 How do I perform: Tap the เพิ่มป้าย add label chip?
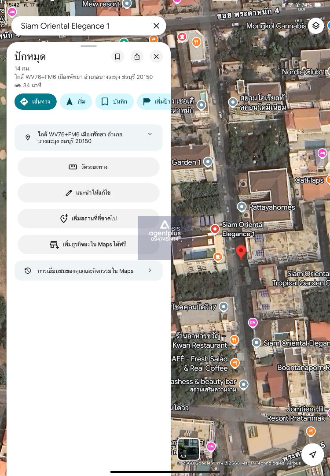[154, 101]
